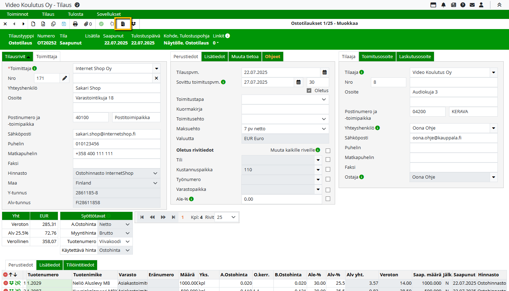The width and height of the screenshot is (509, 291).
Task: Click the Kuormakirja input field
Action: click(285, 109)
